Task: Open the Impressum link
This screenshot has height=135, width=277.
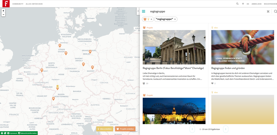Action: [12, 133]
